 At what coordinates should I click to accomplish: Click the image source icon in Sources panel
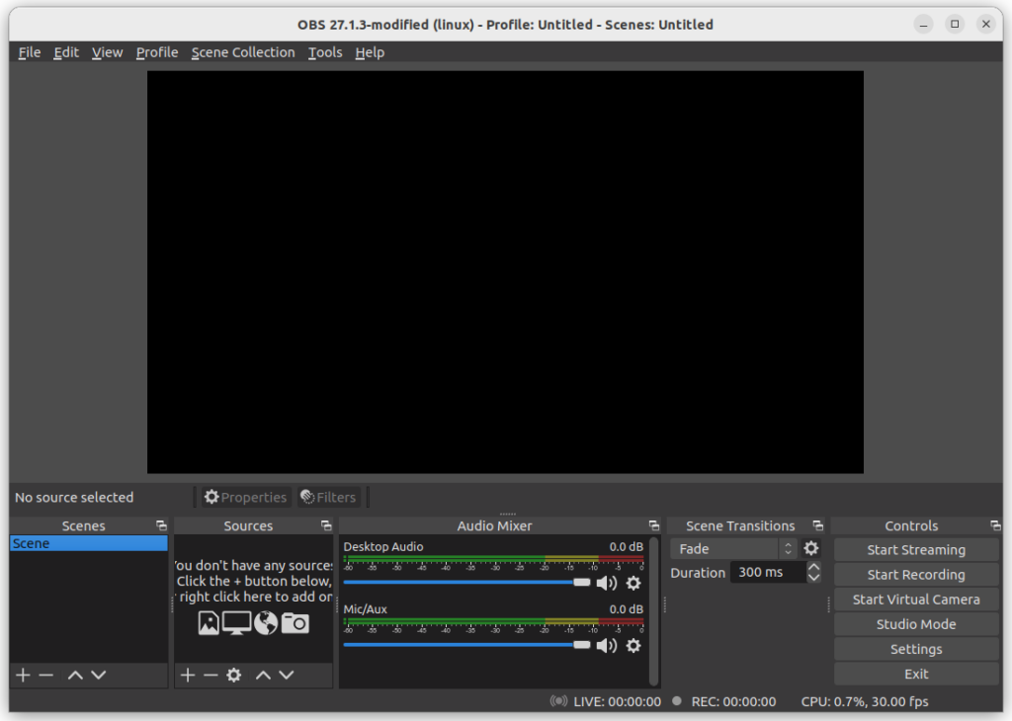pos(209,623)
